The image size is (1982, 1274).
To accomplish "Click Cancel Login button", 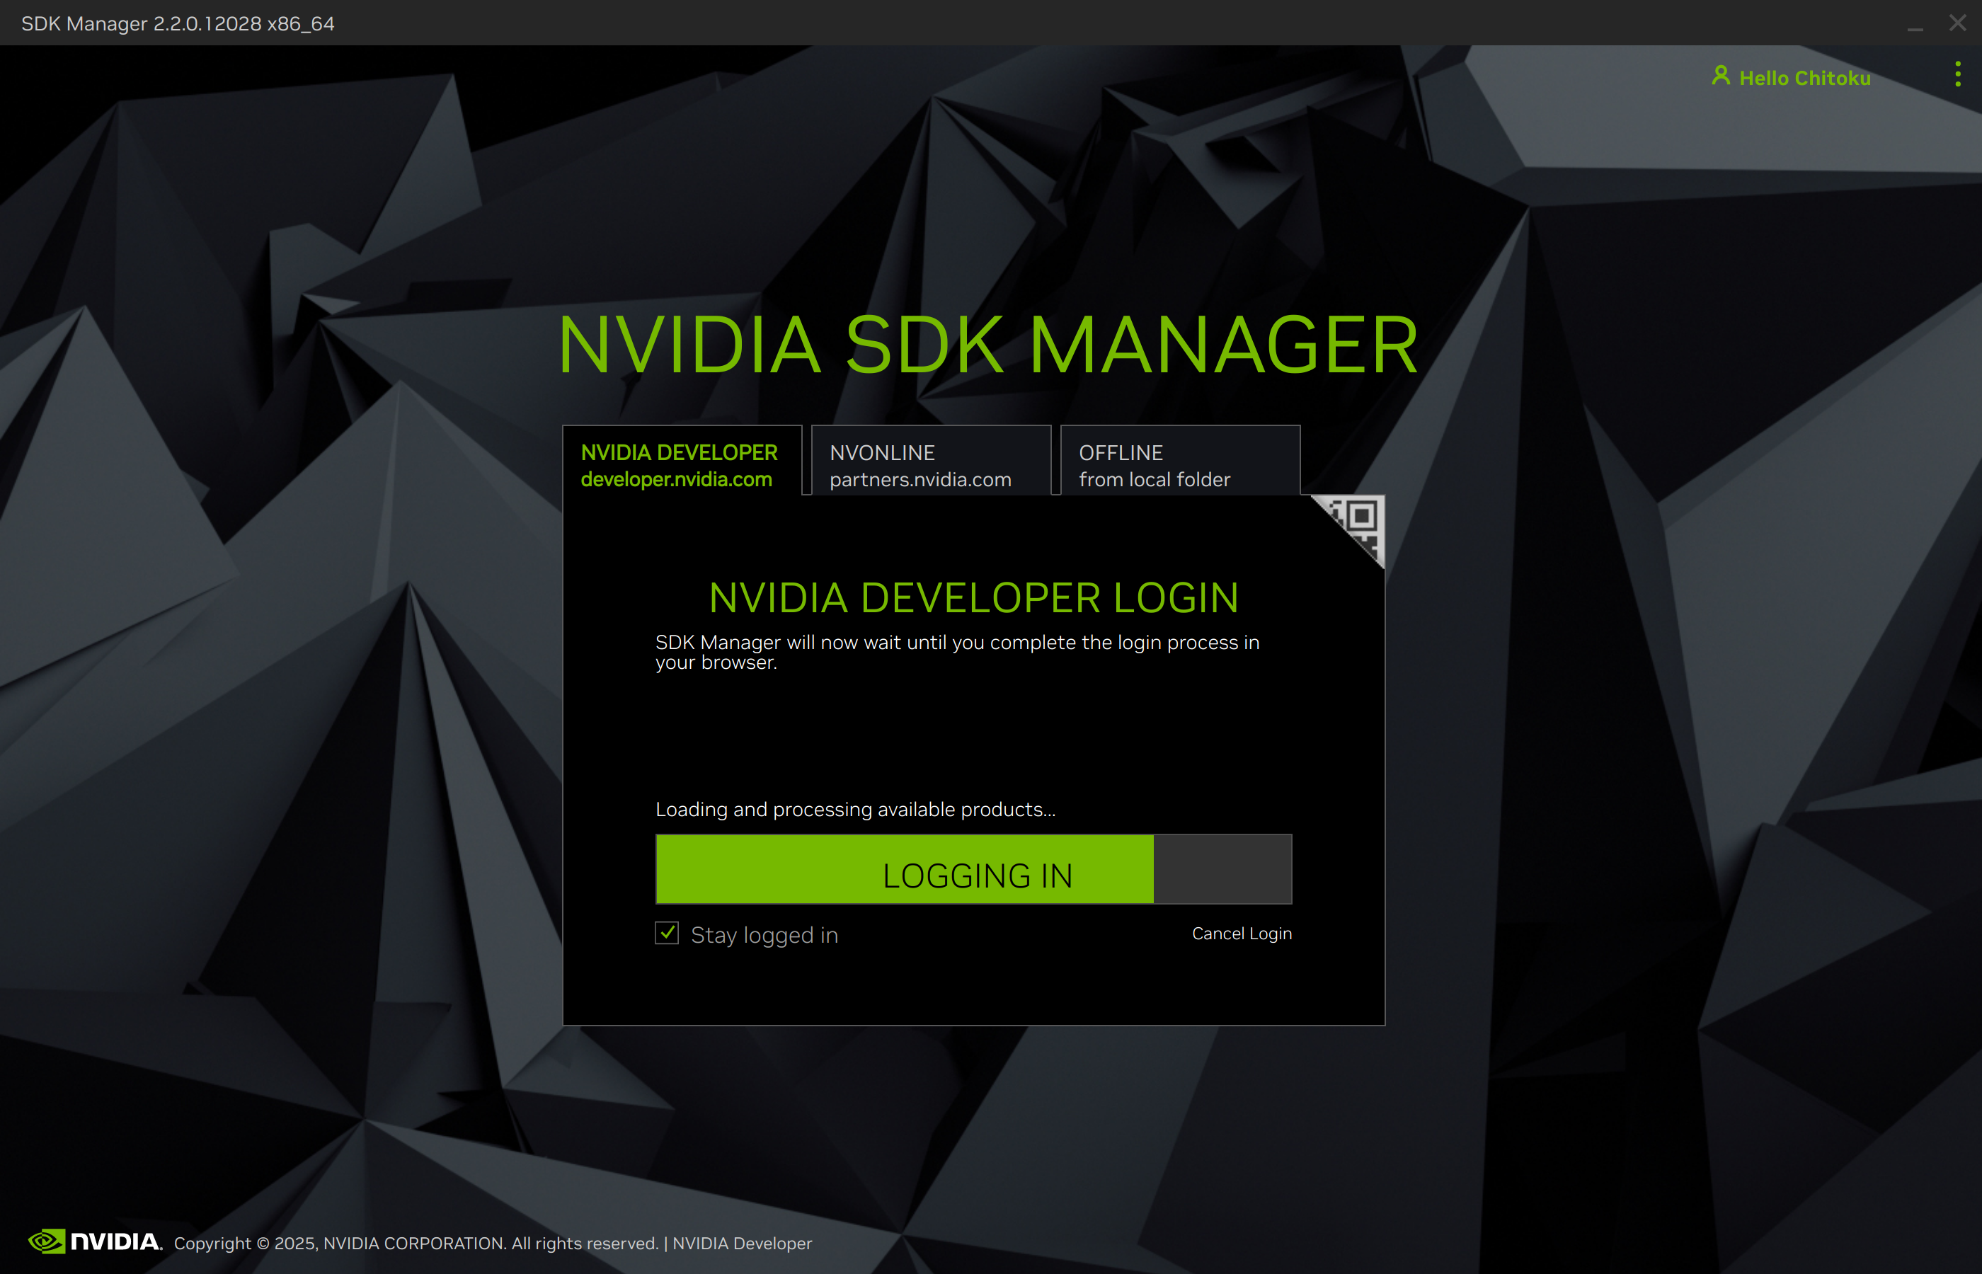I will pos(1239,933).
